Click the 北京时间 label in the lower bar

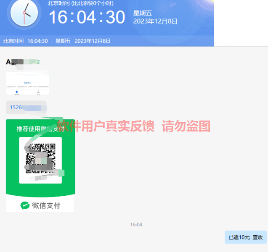[x=13, y=41]
